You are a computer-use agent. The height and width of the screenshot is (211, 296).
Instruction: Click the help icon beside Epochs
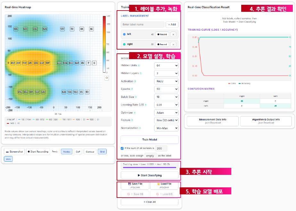[x=132, y=89]
